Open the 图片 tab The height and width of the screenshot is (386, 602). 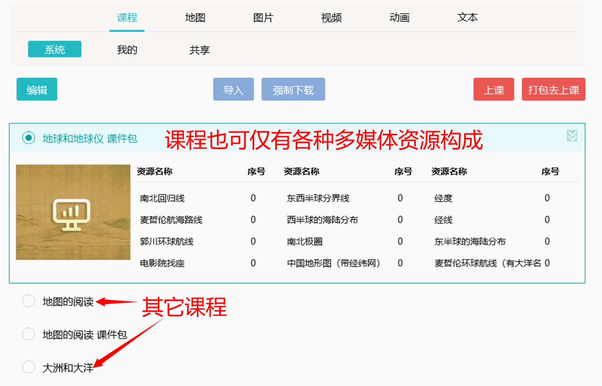tap(263, 18)
